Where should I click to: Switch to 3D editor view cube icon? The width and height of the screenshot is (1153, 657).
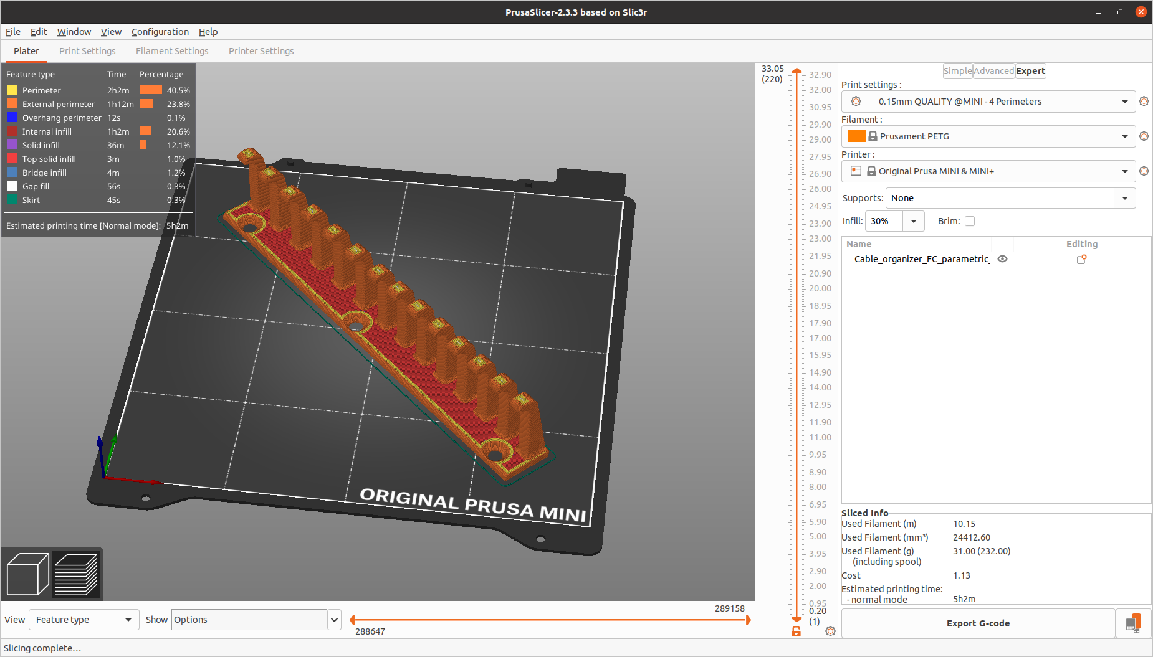coord(27,574)
